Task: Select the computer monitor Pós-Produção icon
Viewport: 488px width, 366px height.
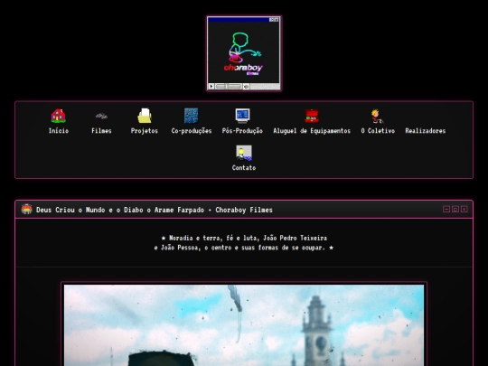Action: pyautogui.click(x=242, y=116)
